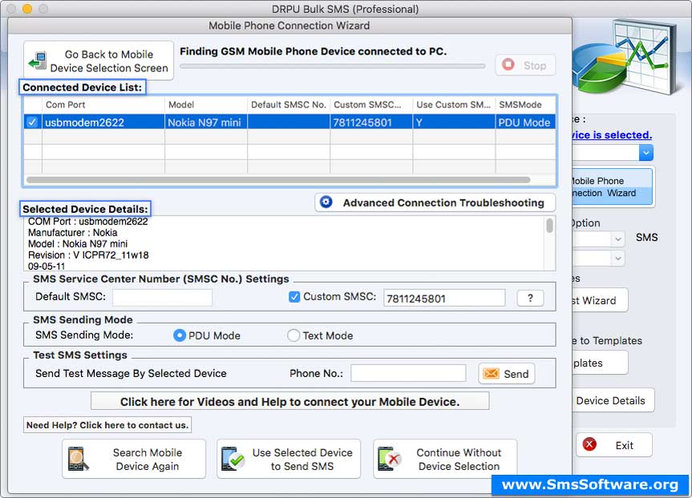Uncheck the usbmodem2622 row checkbox

(x=32, y=122)
